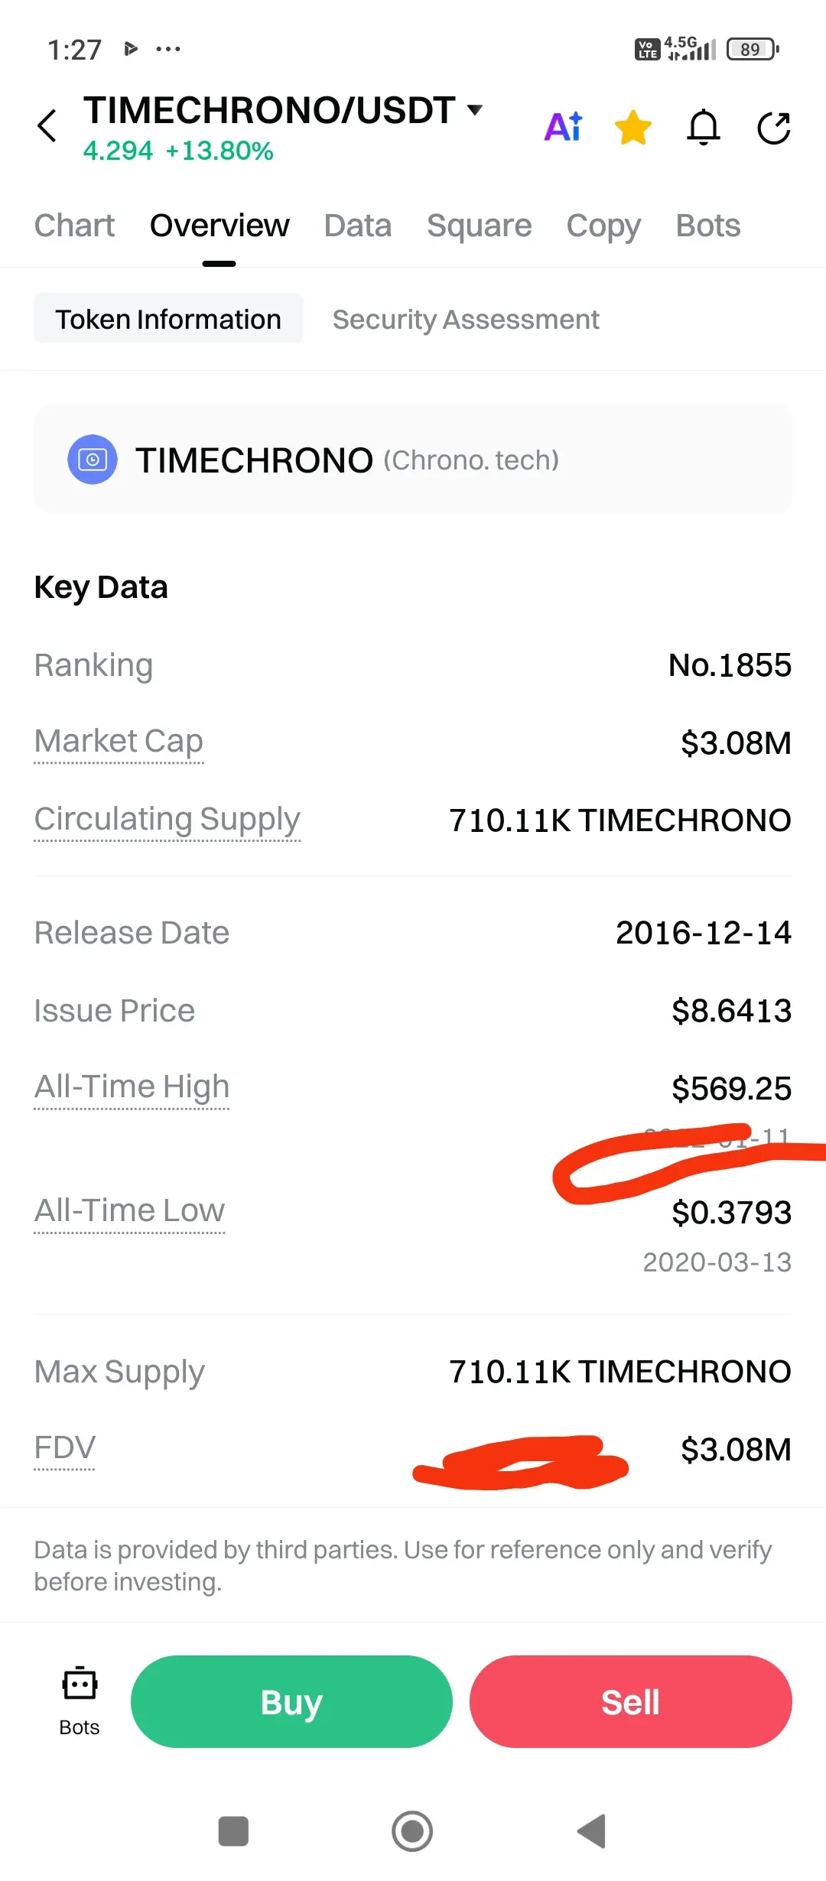This screenshot has height=1881, width=826.
Task: Tap the back arrow icon
Action: click(47, 126)
